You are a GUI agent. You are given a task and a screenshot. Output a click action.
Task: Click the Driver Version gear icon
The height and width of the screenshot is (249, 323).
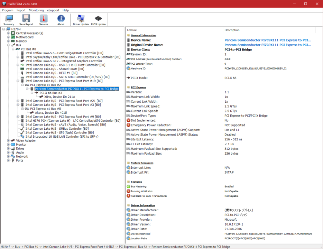click(x=128, y=224)
